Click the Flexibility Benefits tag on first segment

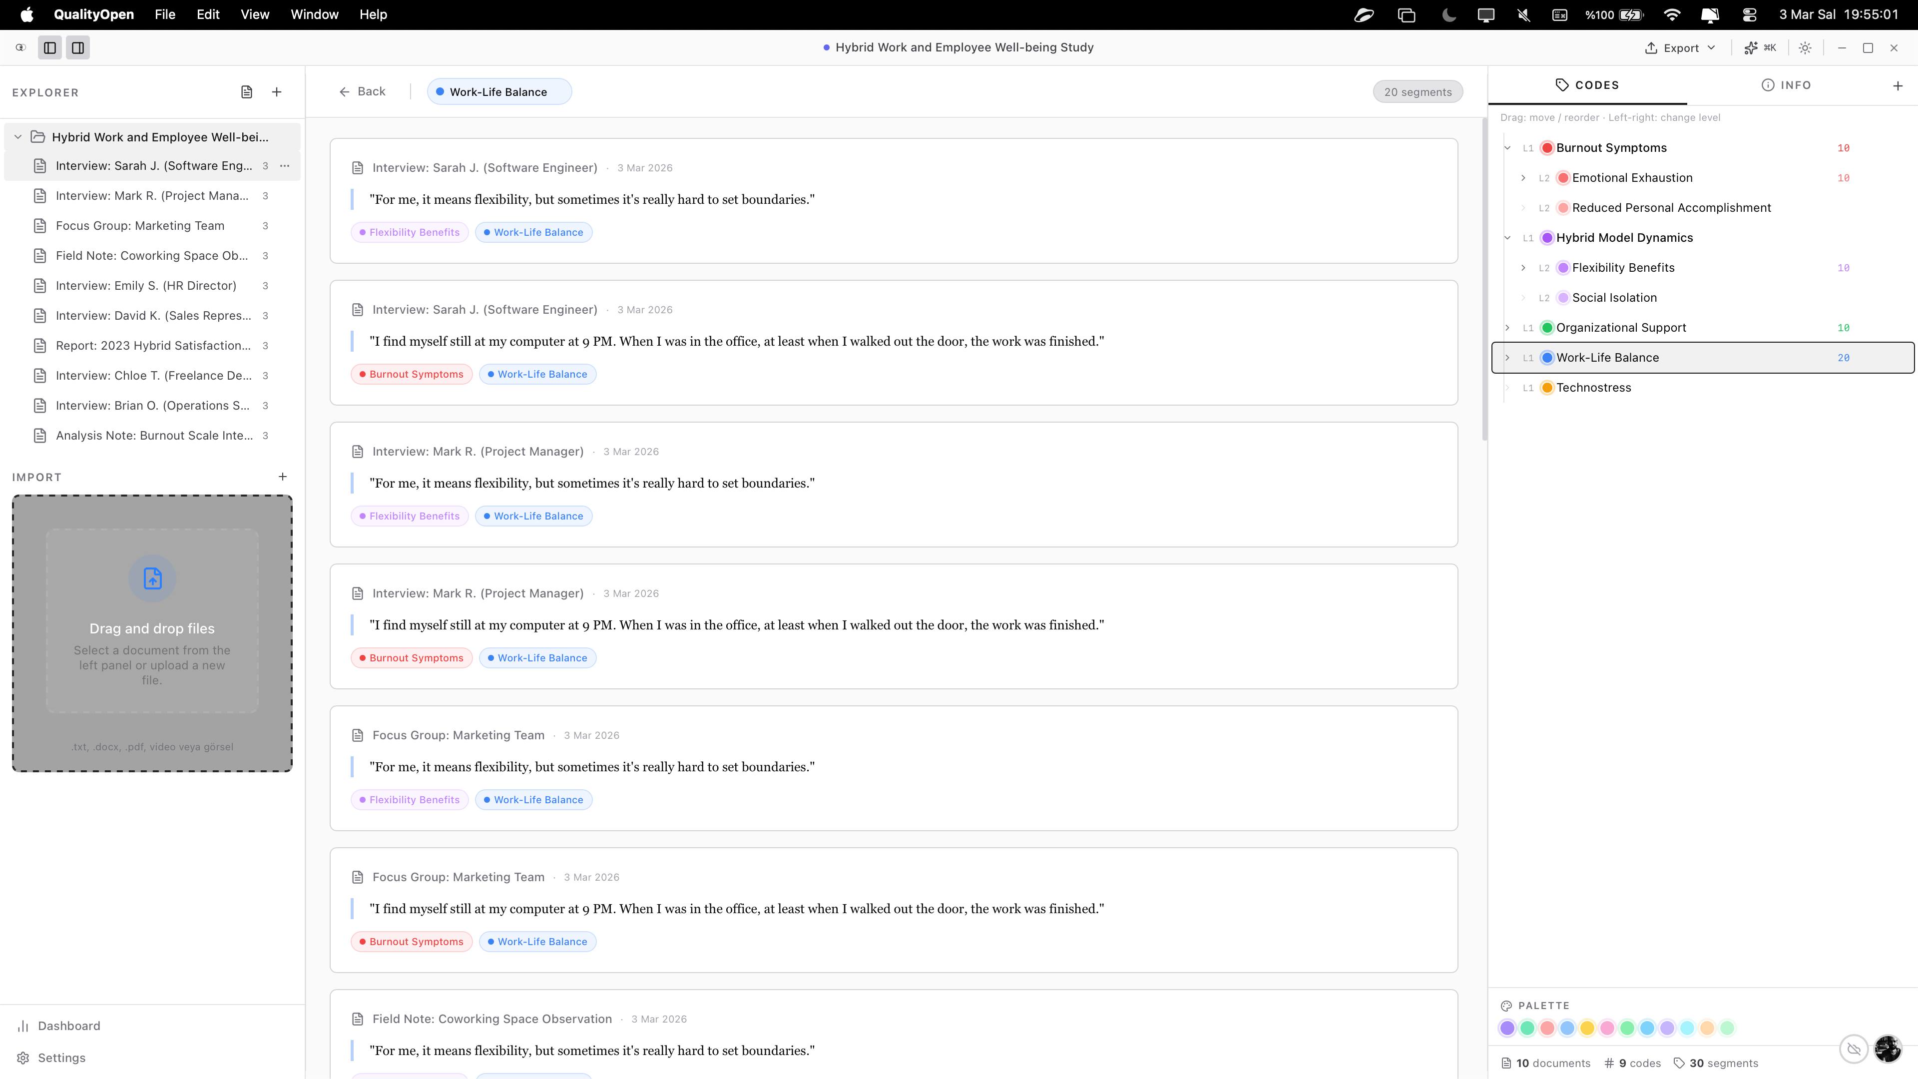(410, 232)
